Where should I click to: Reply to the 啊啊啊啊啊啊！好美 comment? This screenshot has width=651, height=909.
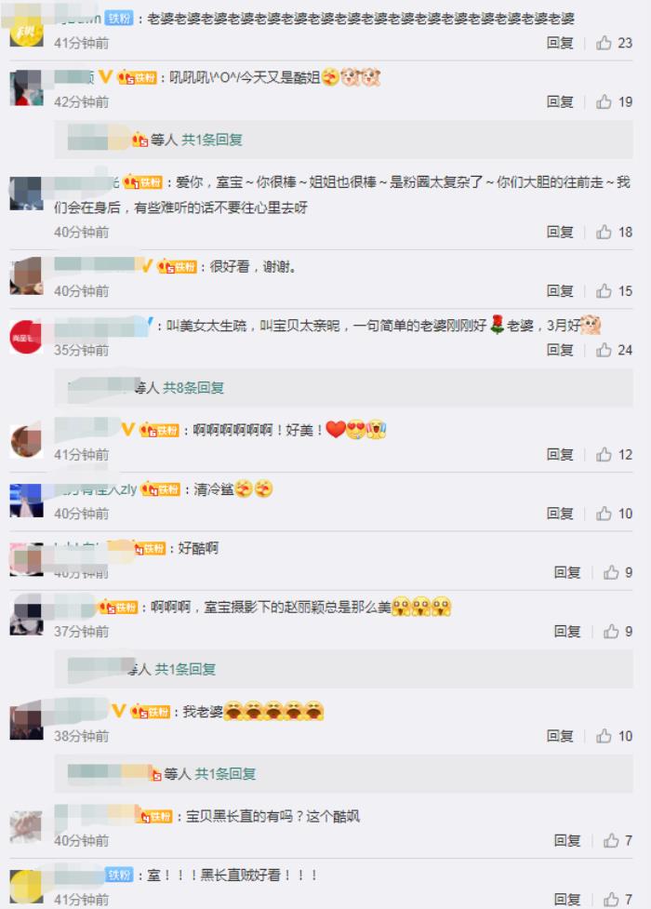coord(560,454)
